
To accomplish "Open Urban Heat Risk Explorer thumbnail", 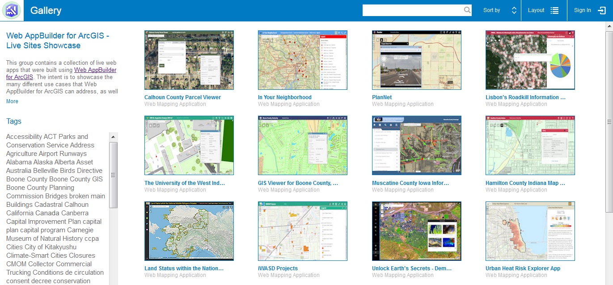I will click(x=530, y=231).
